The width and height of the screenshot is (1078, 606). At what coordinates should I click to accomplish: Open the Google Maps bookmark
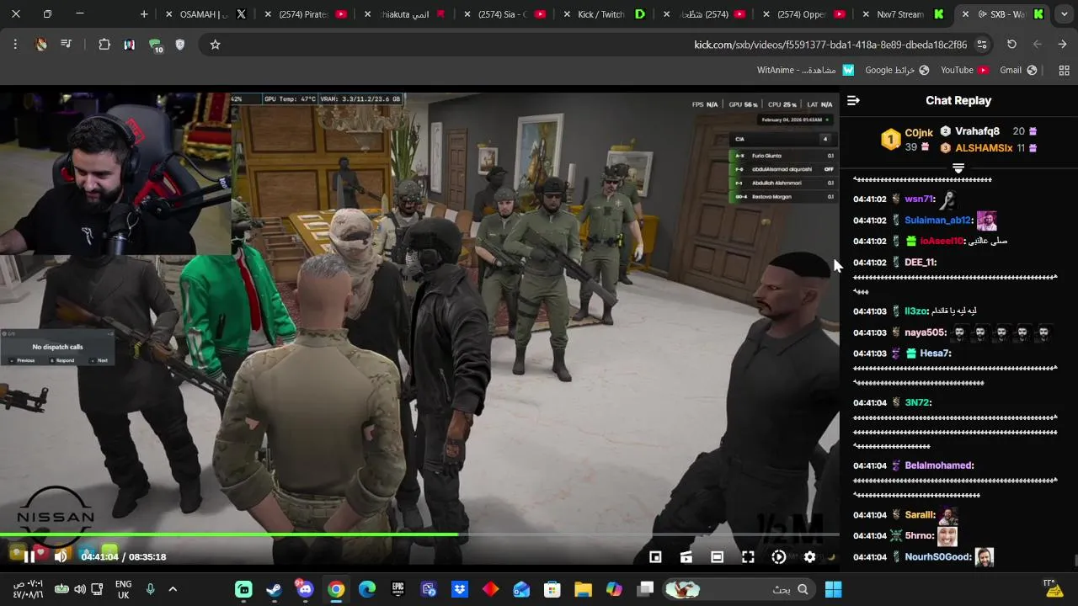897,70
